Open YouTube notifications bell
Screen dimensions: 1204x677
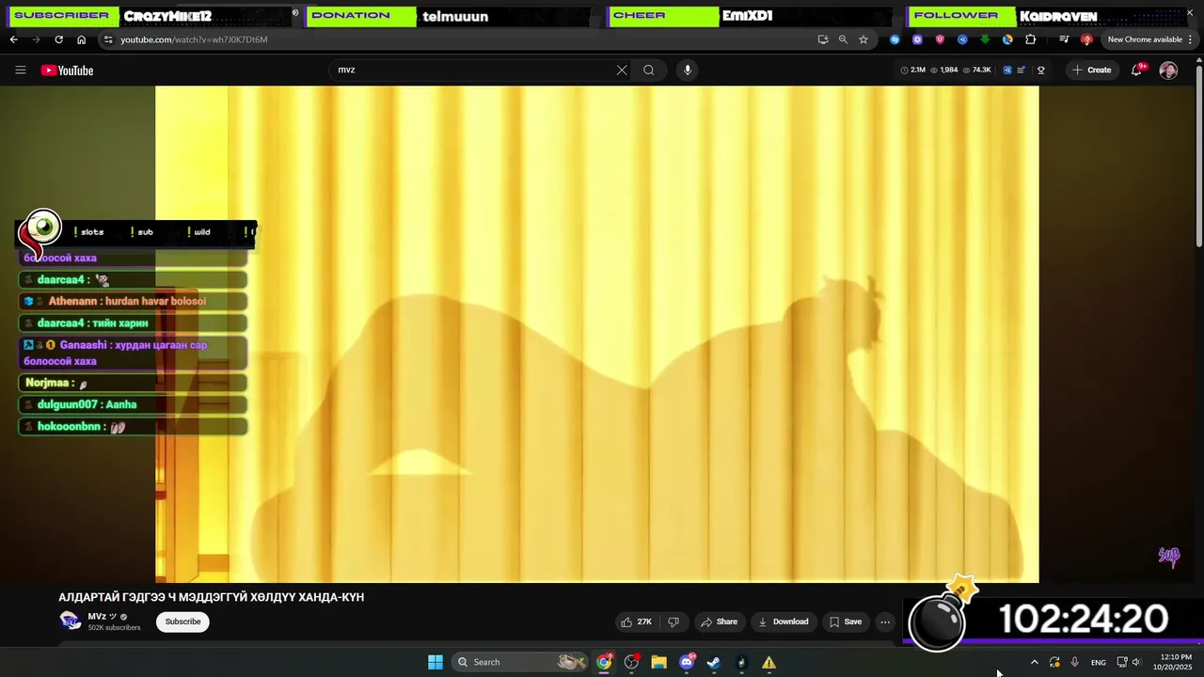[x=1136, y=70]
